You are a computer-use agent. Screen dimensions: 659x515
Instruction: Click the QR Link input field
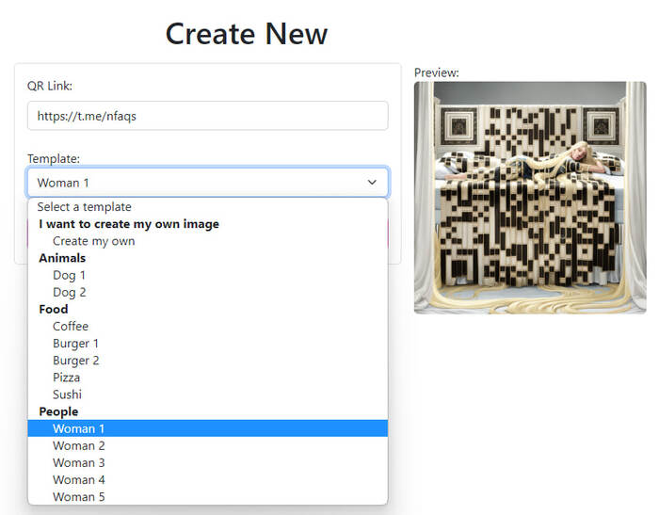[x=208, y=116]
